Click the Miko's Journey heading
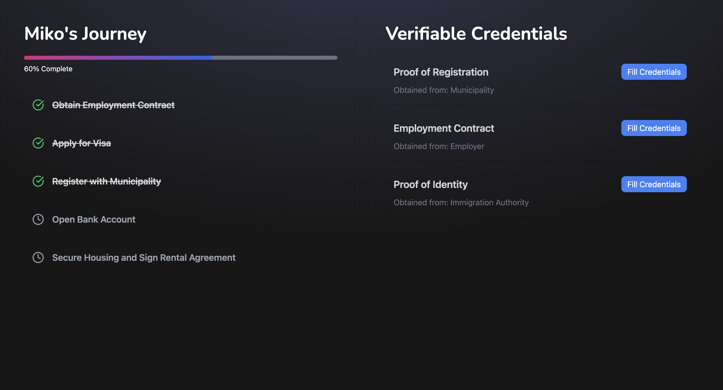 85,34
